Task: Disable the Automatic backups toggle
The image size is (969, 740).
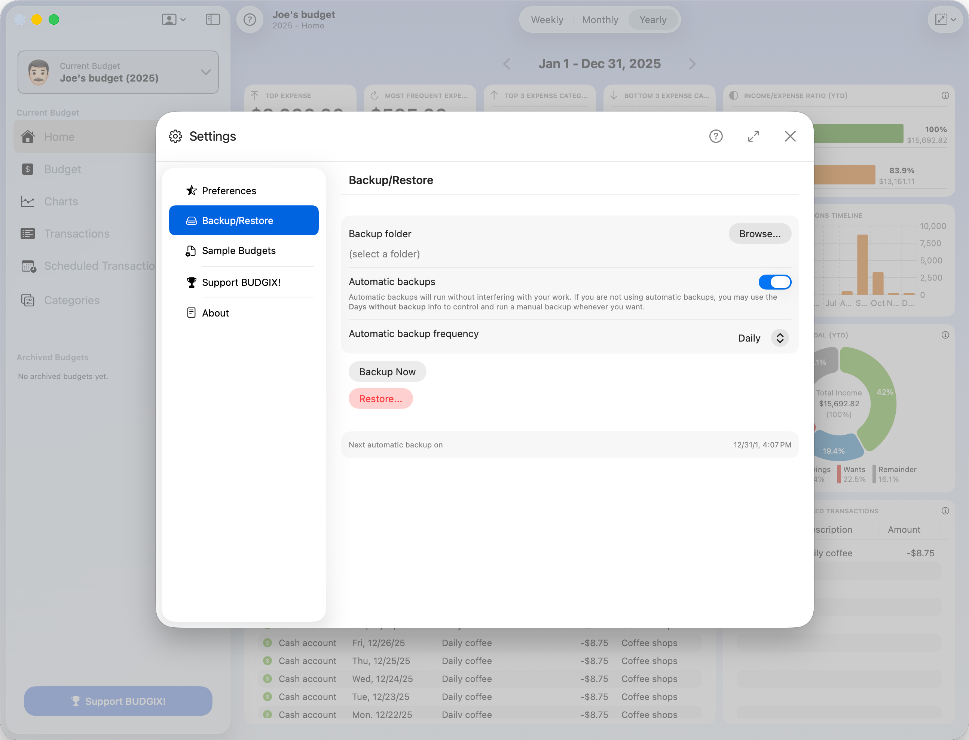Action: tap(775, 282)
